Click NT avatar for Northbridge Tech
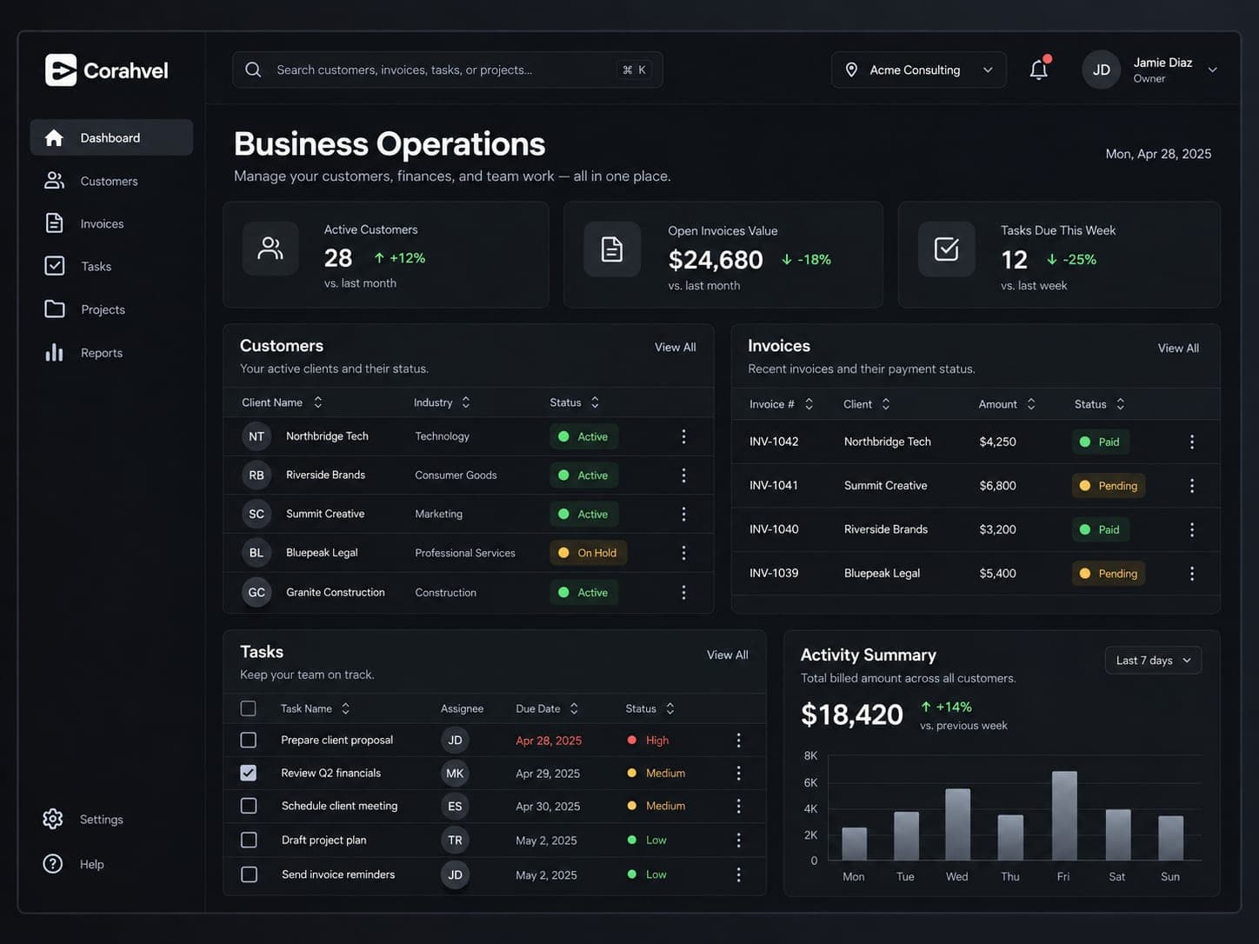 pos(256,436)
